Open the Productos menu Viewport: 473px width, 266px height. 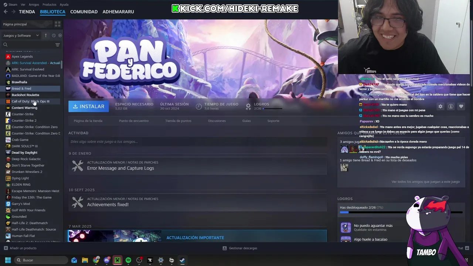click(x=50, y=4)
